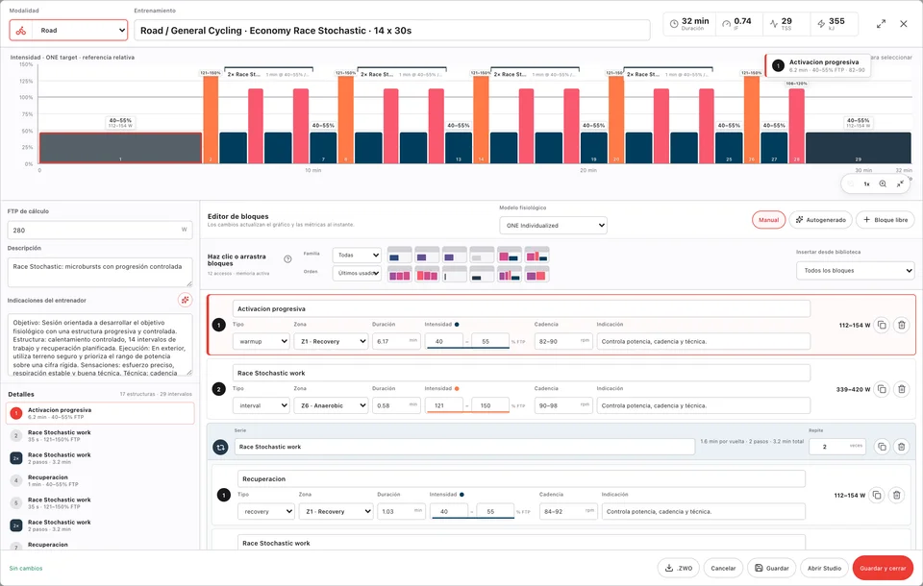Insert the ascending purple-to-red bars preset
The height and width of the screenshot is (586, 923).
pos(510,274)
